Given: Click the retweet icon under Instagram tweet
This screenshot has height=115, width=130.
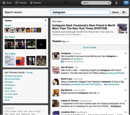Looking at the screenshot, I should click(x=62, y=62).
